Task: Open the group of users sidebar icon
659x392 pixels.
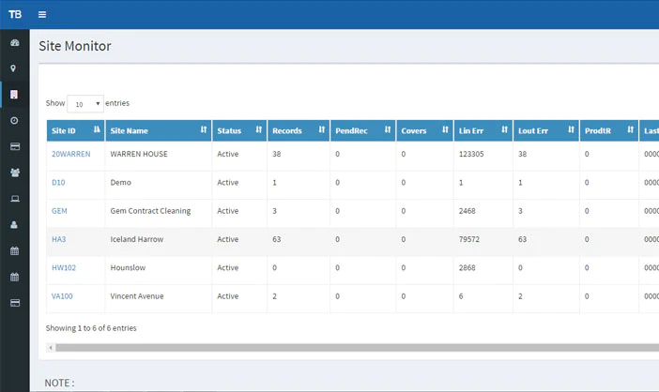Action: 15,173
